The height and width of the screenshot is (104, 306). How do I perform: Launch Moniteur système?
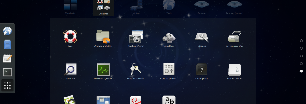click(103, 69)
